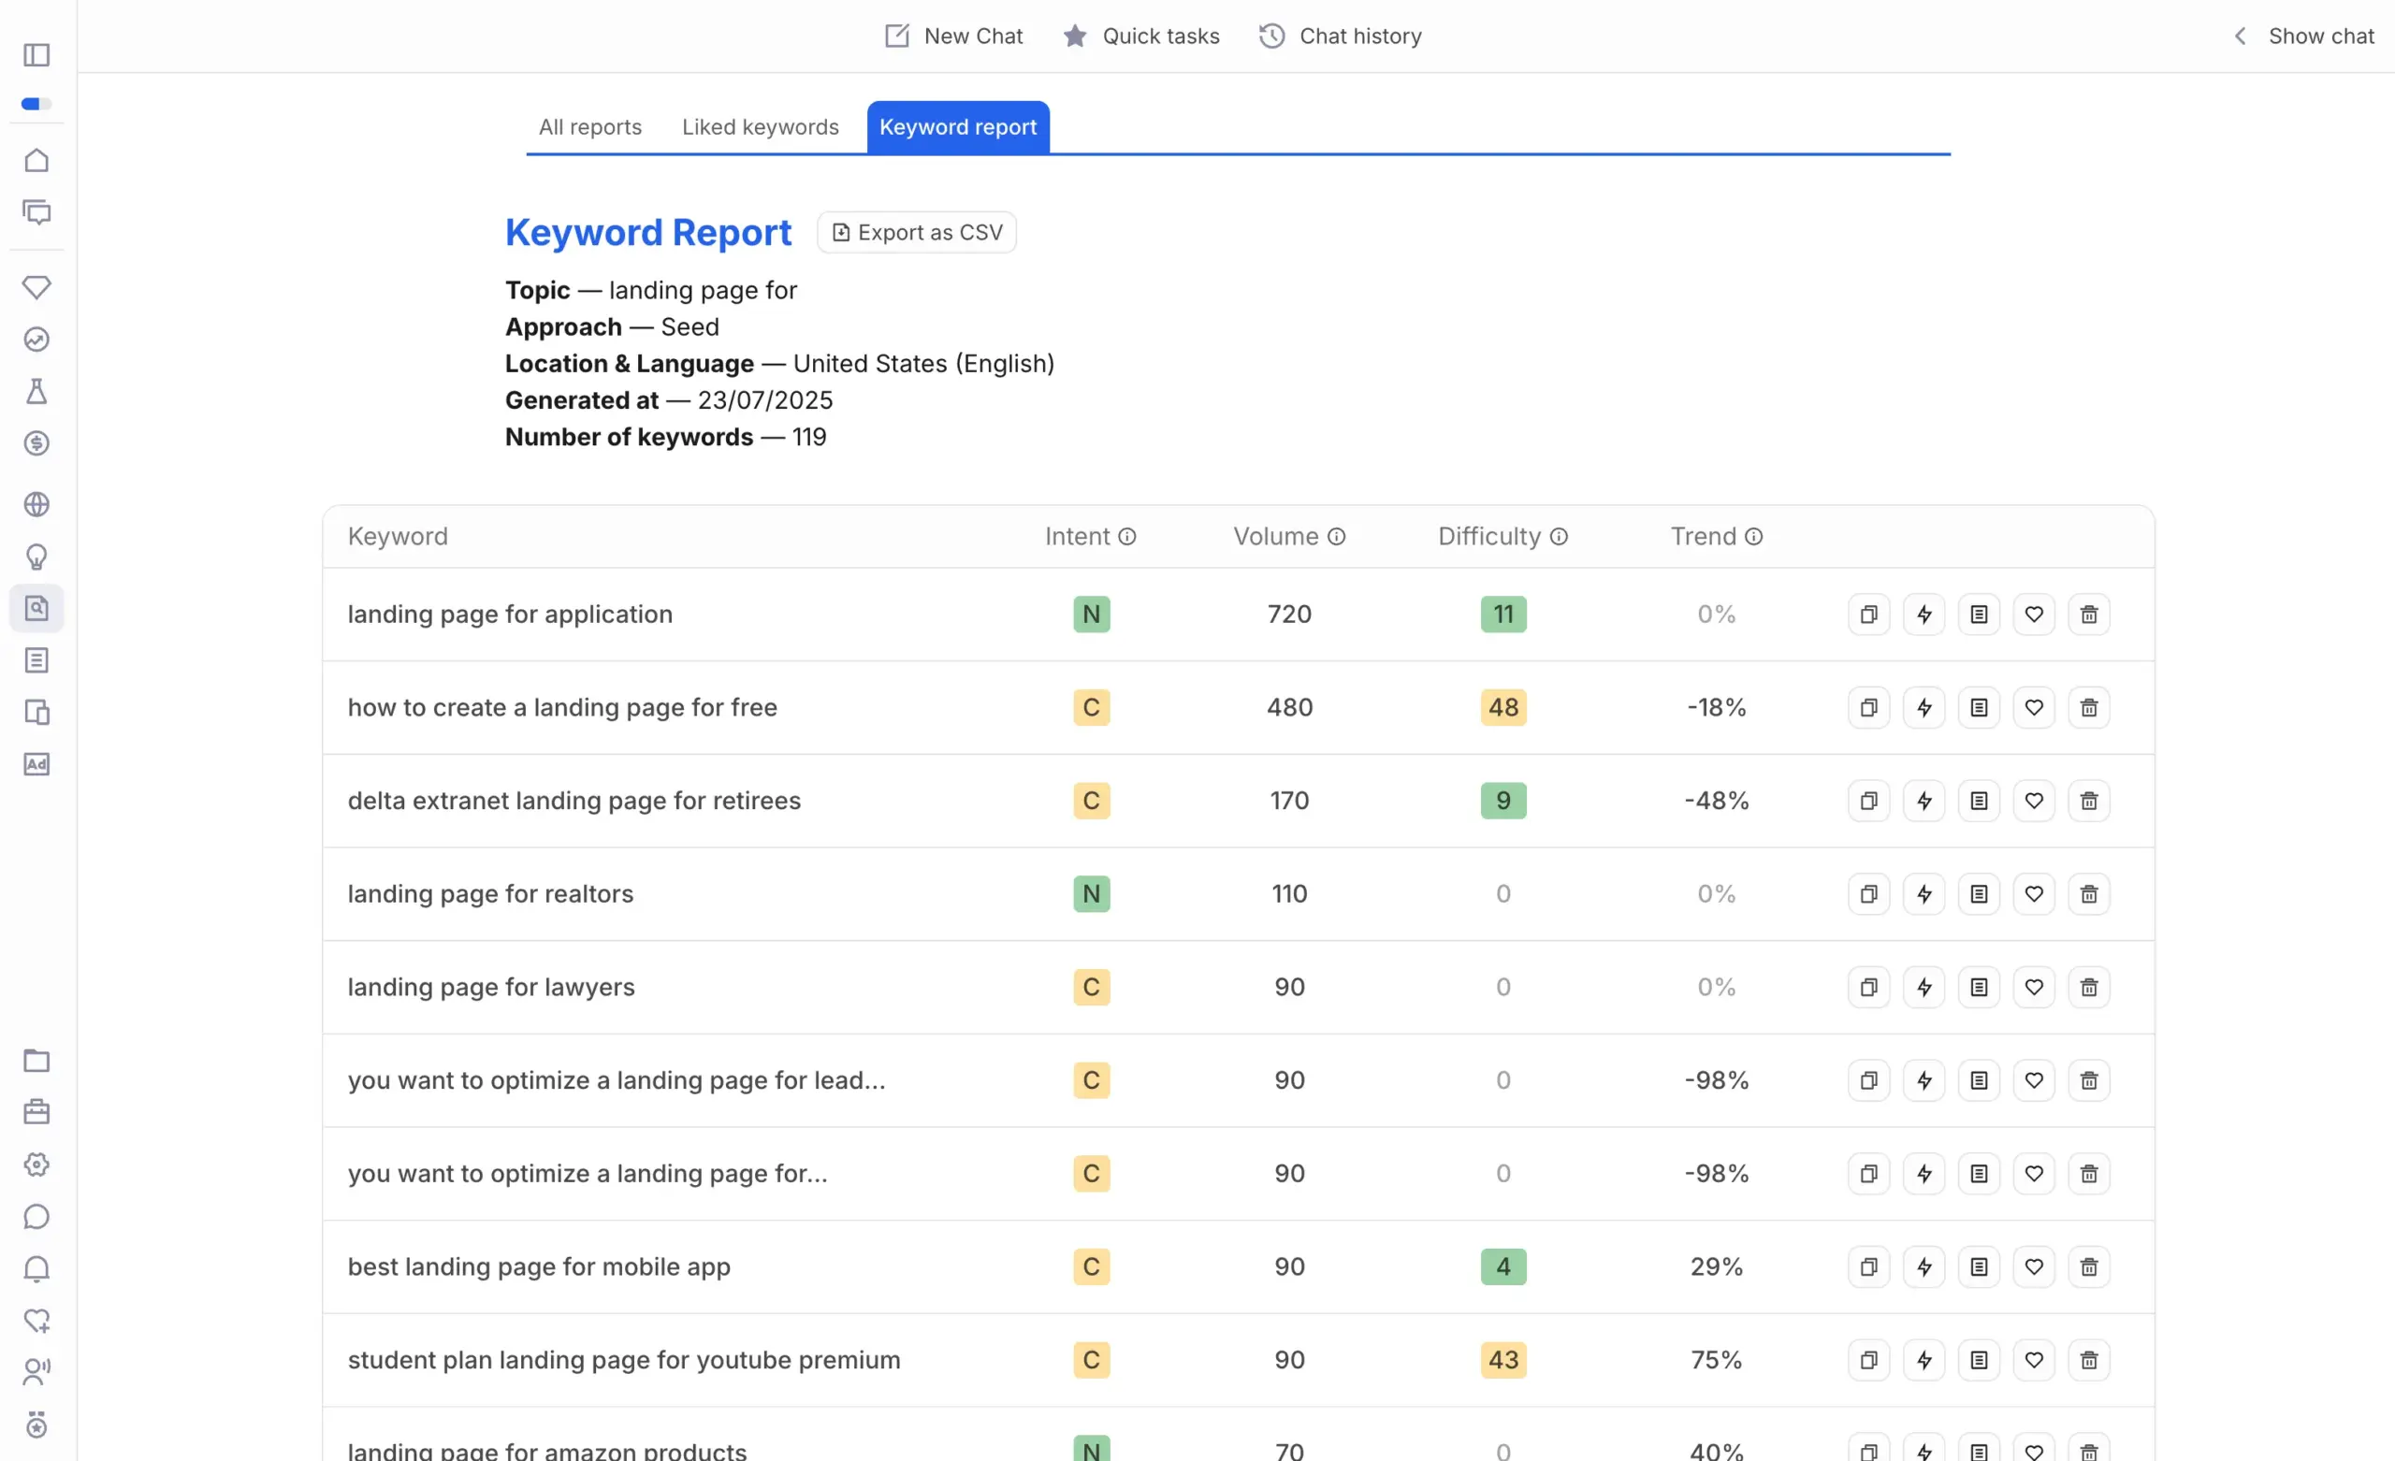Open the Ad tools icon in sidebar
The image size is (2395, 1461).
point(36,764)
